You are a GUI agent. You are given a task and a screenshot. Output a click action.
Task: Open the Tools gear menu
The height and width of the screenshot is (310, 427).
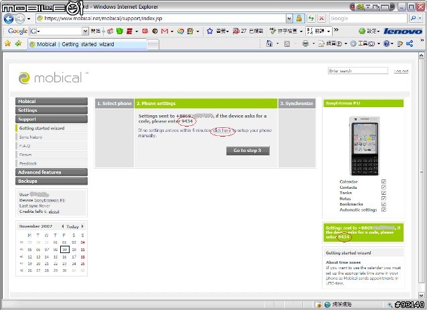tap(365, 44)
